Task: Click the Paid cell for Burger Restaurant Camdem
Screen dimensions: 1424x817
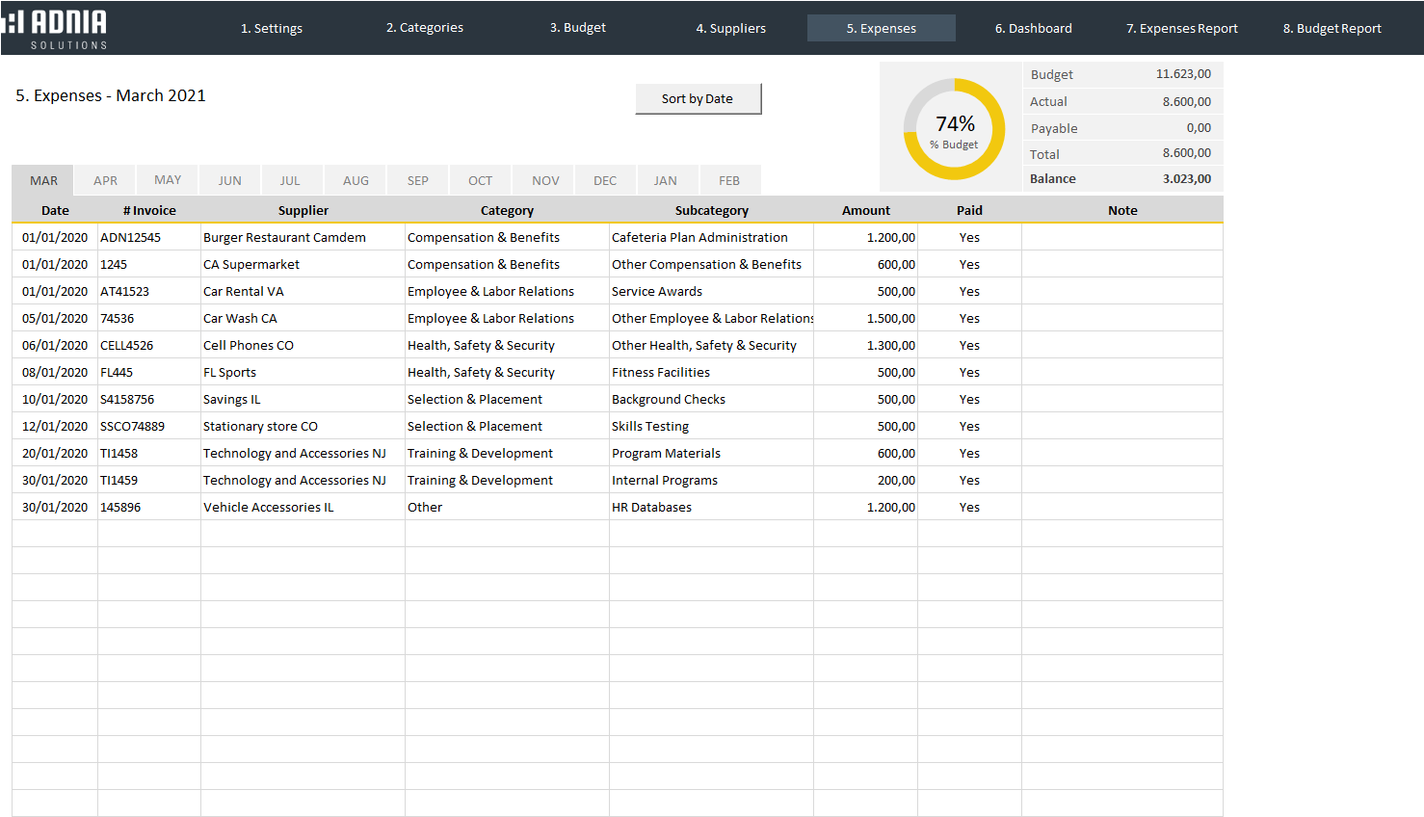Action: (x=969, y=238)
